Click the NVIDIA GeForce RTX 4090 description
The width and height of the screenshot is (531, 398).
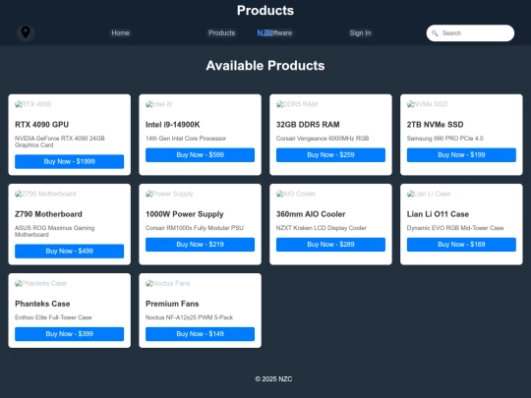coord(60,142)
